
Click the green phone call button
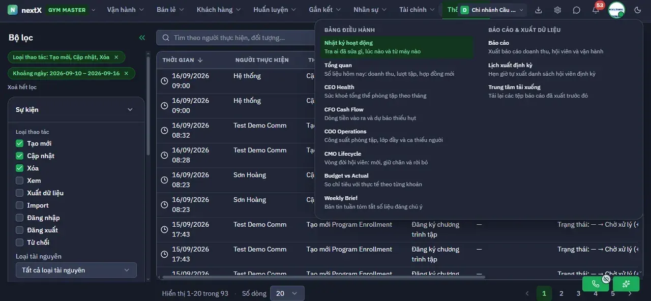click(x=596, y=284)
